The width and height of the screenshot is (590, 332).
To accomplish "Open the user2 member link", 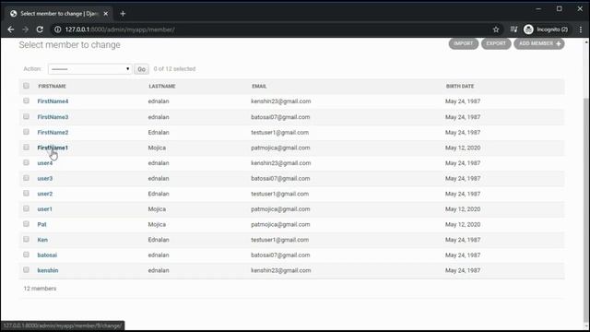I will (x=45, y=194).
